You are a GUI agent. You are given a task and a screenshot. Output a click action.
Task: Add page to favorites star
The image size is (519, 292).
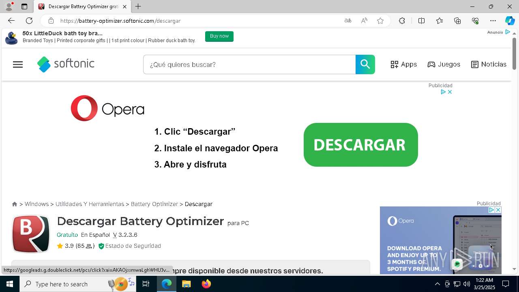[380, 21]
